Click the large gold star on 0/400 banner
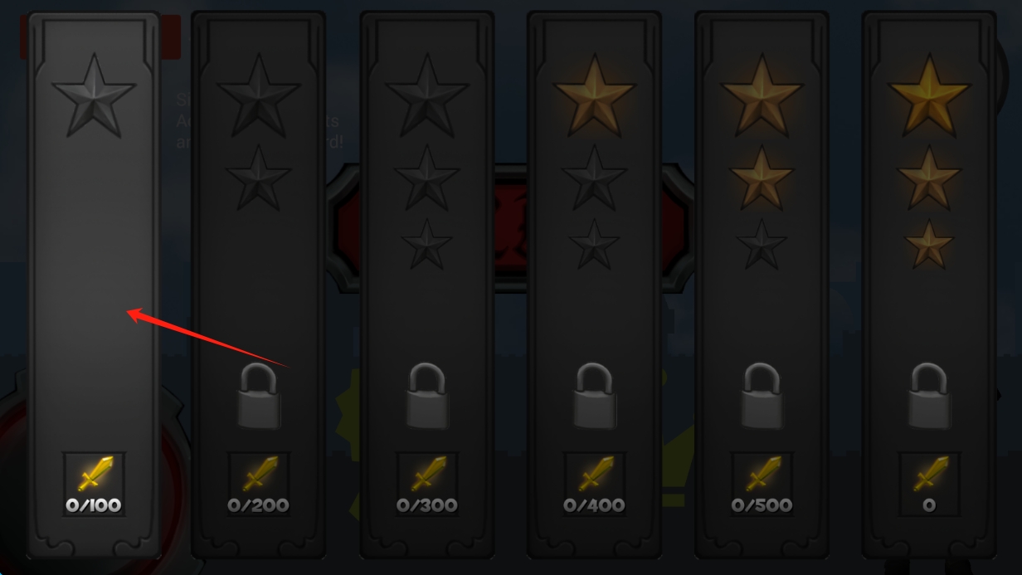 (x=595, y=95)
